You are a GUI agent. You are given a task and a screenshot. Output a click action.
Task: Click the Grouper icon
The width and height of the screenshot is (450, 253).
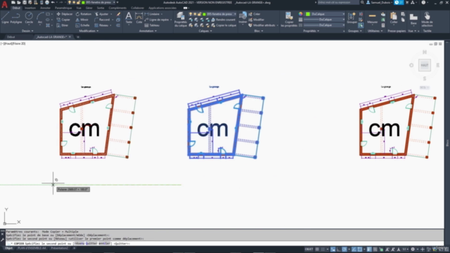click(352, 18)
